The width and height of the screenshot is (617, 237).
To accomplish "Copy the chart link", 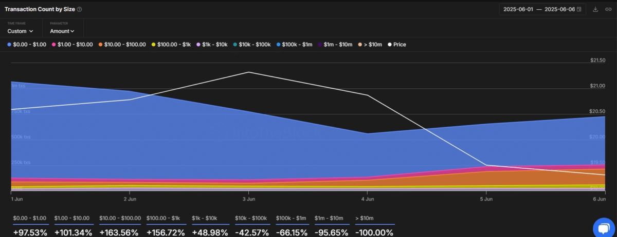I will 608,9.
